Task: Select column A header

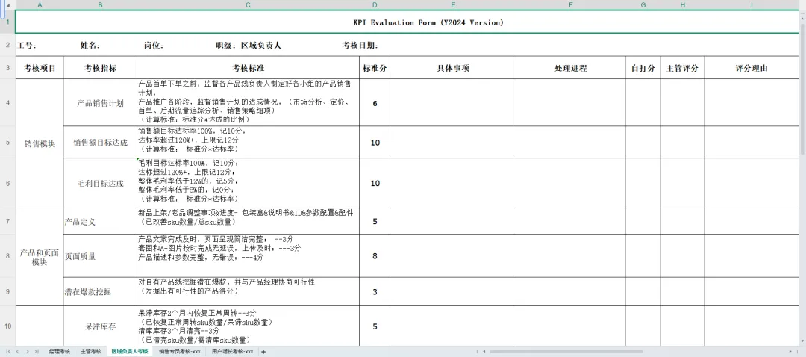Action: [40, 5]
